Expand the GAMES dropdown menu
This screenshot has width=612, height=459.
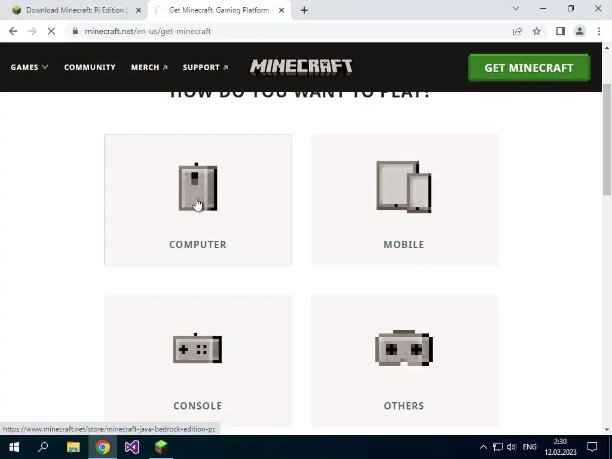click(x=29, y=67)
